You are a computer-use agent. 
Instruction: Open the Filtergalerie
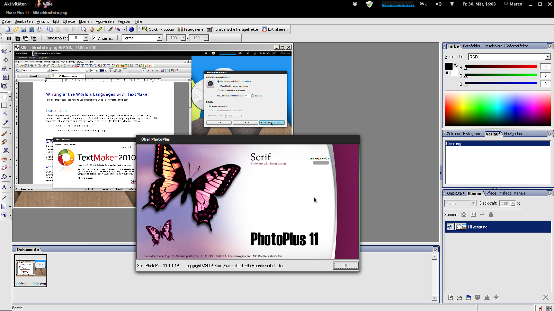pos(190,29)
